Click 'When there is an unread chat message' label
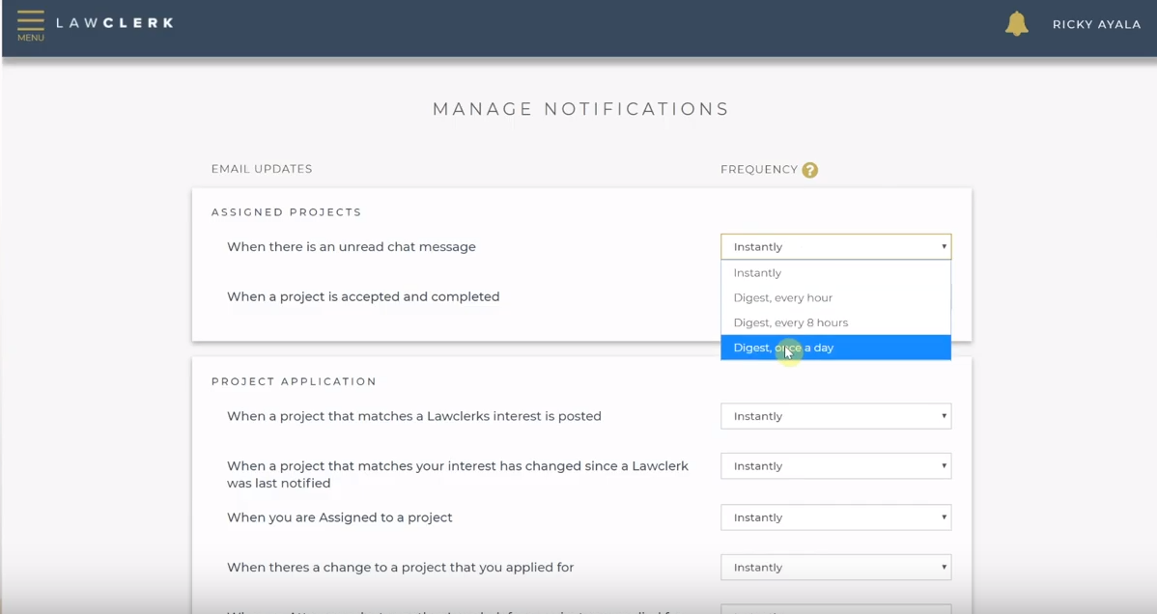 click(x=351, y=247)
